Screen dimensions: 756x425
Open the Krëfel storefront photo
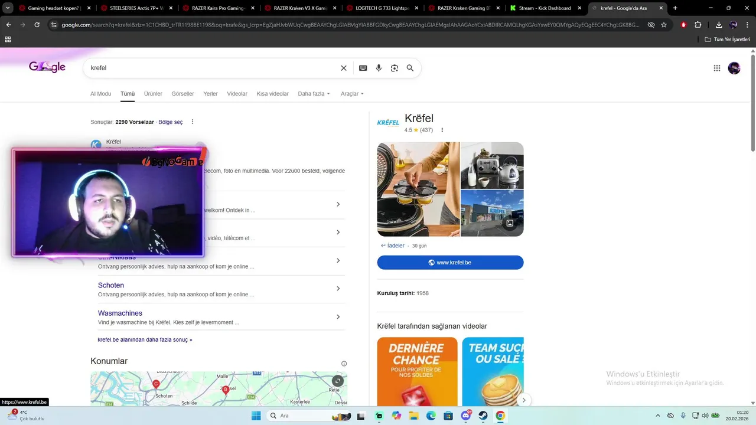[492, 213]
